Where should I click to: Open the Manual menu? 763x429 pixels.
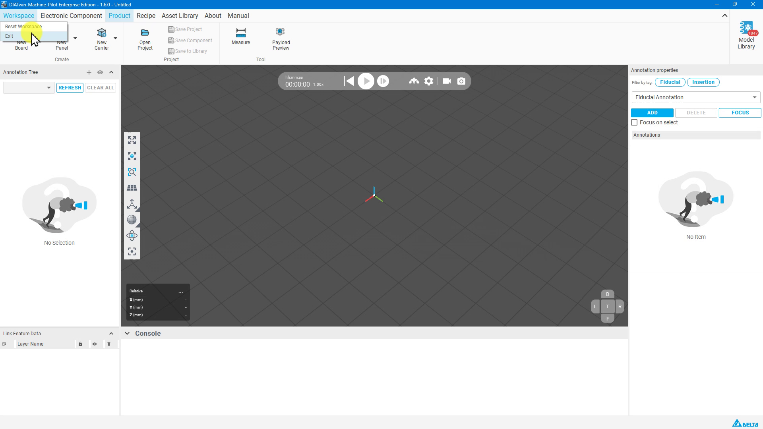point(238,16)
